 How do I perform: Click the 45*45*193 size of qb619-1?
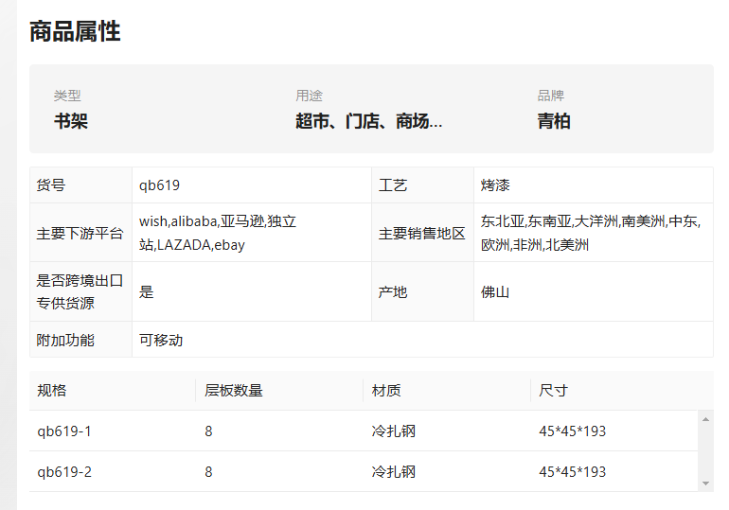[x=573, y=431]
